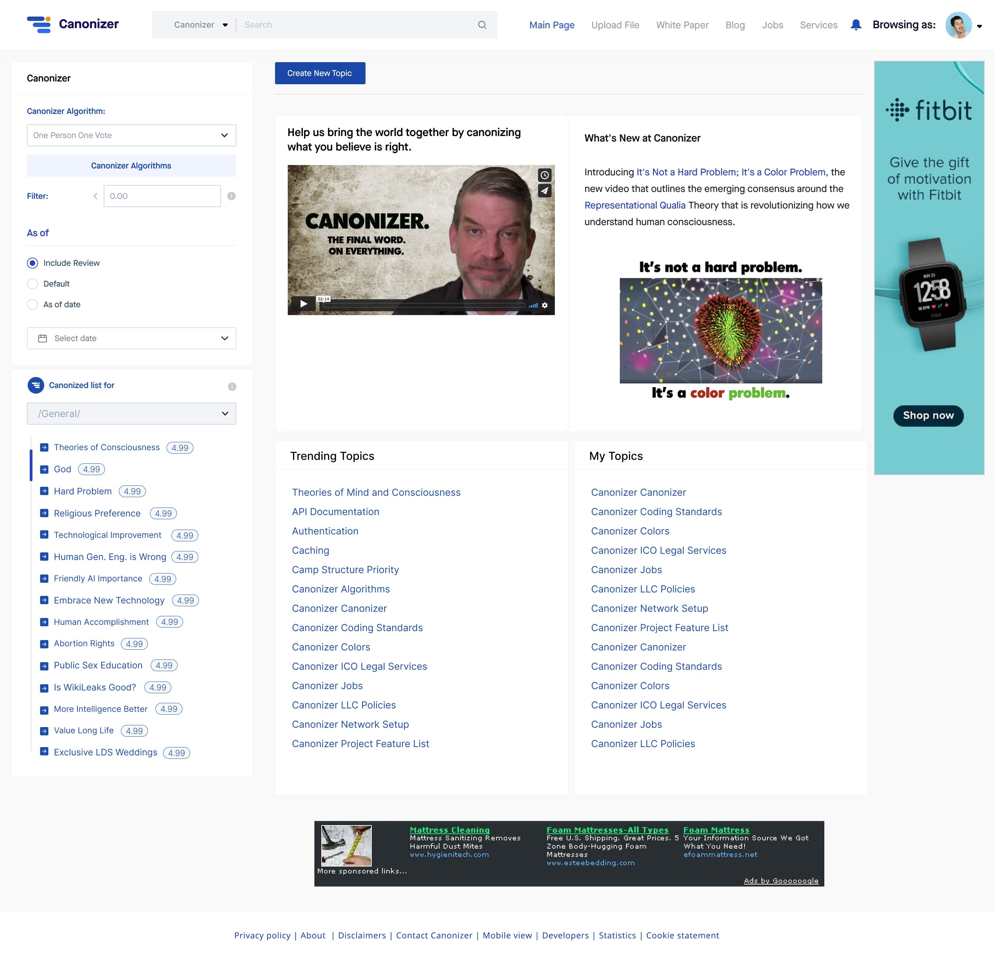This screenshot has width=995, height=957.
Task: Open API Documentation trending topic
Action: point(335,512)
